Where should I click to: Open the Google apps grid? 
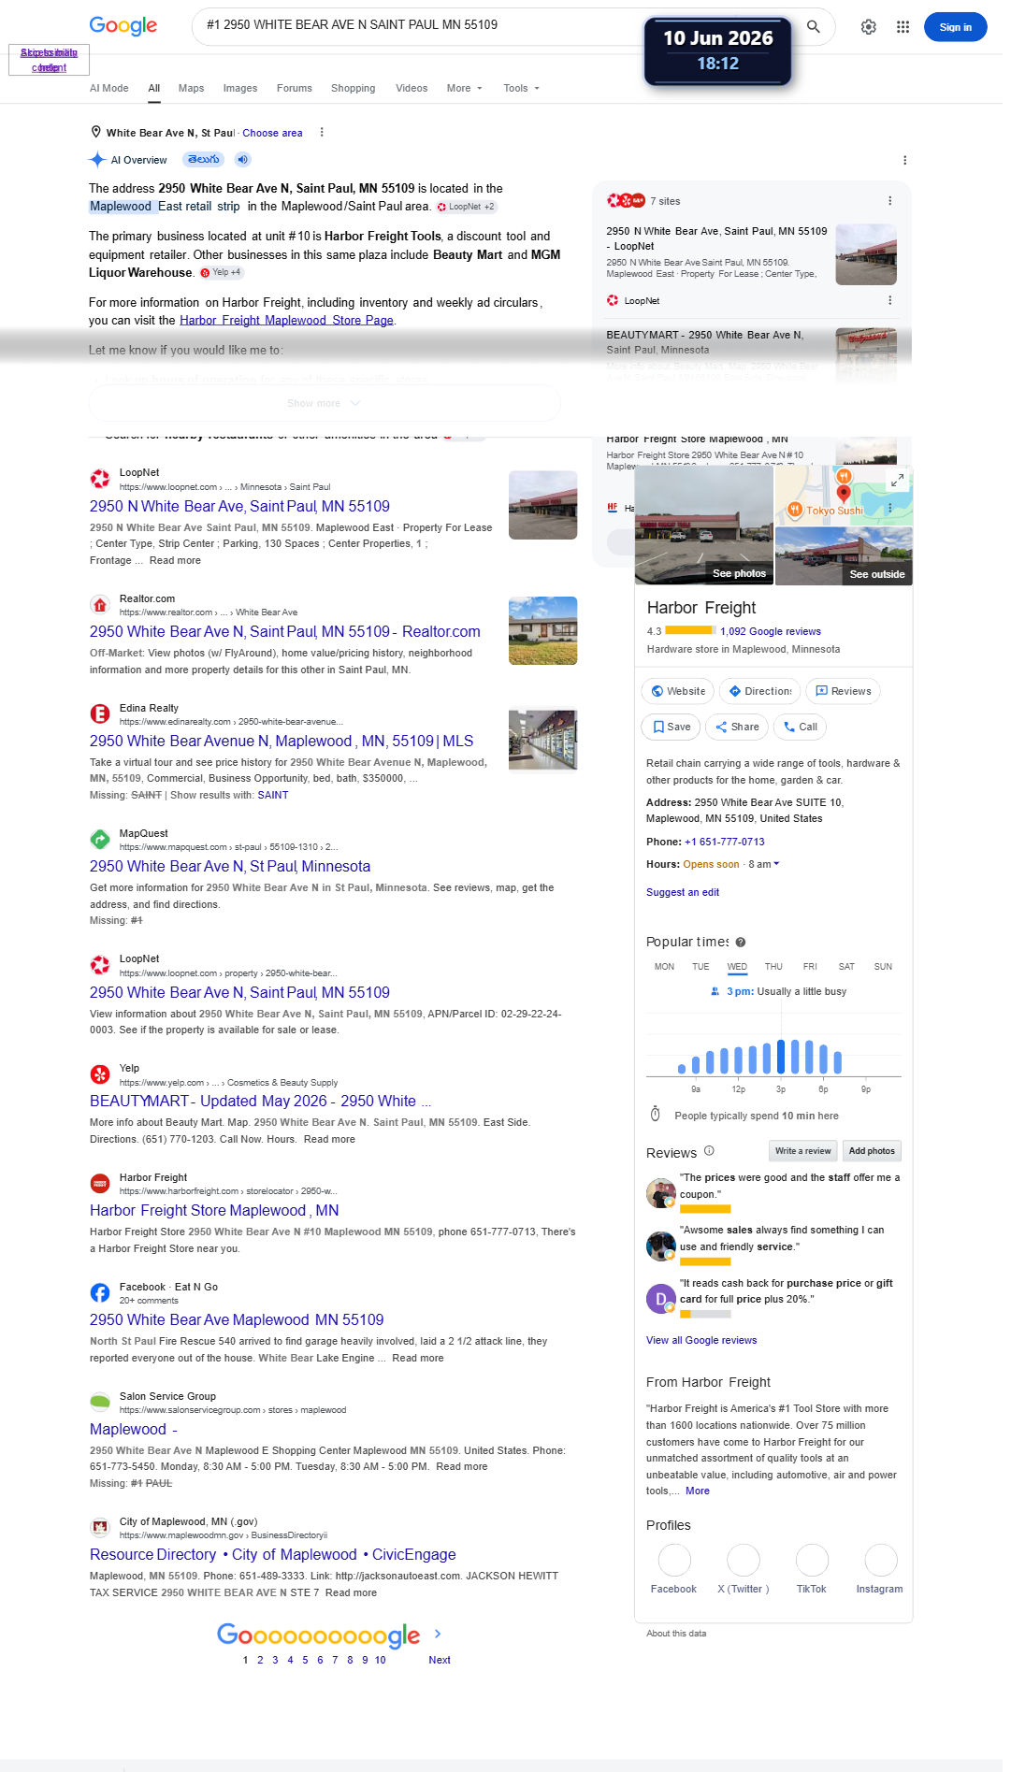pos(903,27)
